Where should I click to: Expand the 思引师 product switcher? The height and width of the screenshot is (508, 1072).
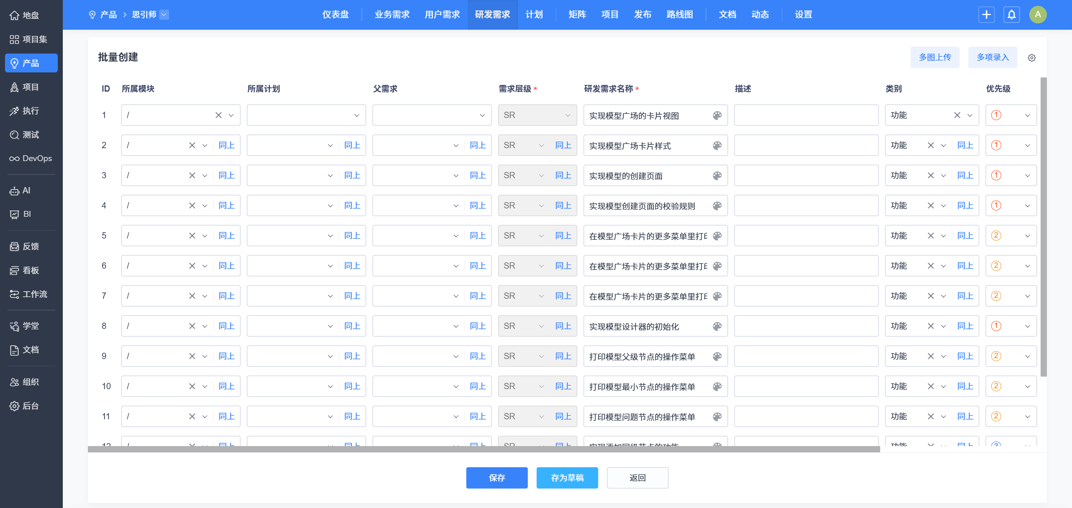[x=164, y=15]
